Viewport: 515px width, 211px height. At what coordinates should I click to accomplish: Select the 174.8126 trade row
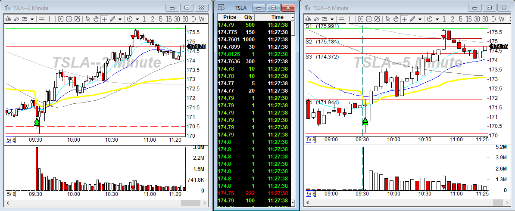click(x=254, y=54)
